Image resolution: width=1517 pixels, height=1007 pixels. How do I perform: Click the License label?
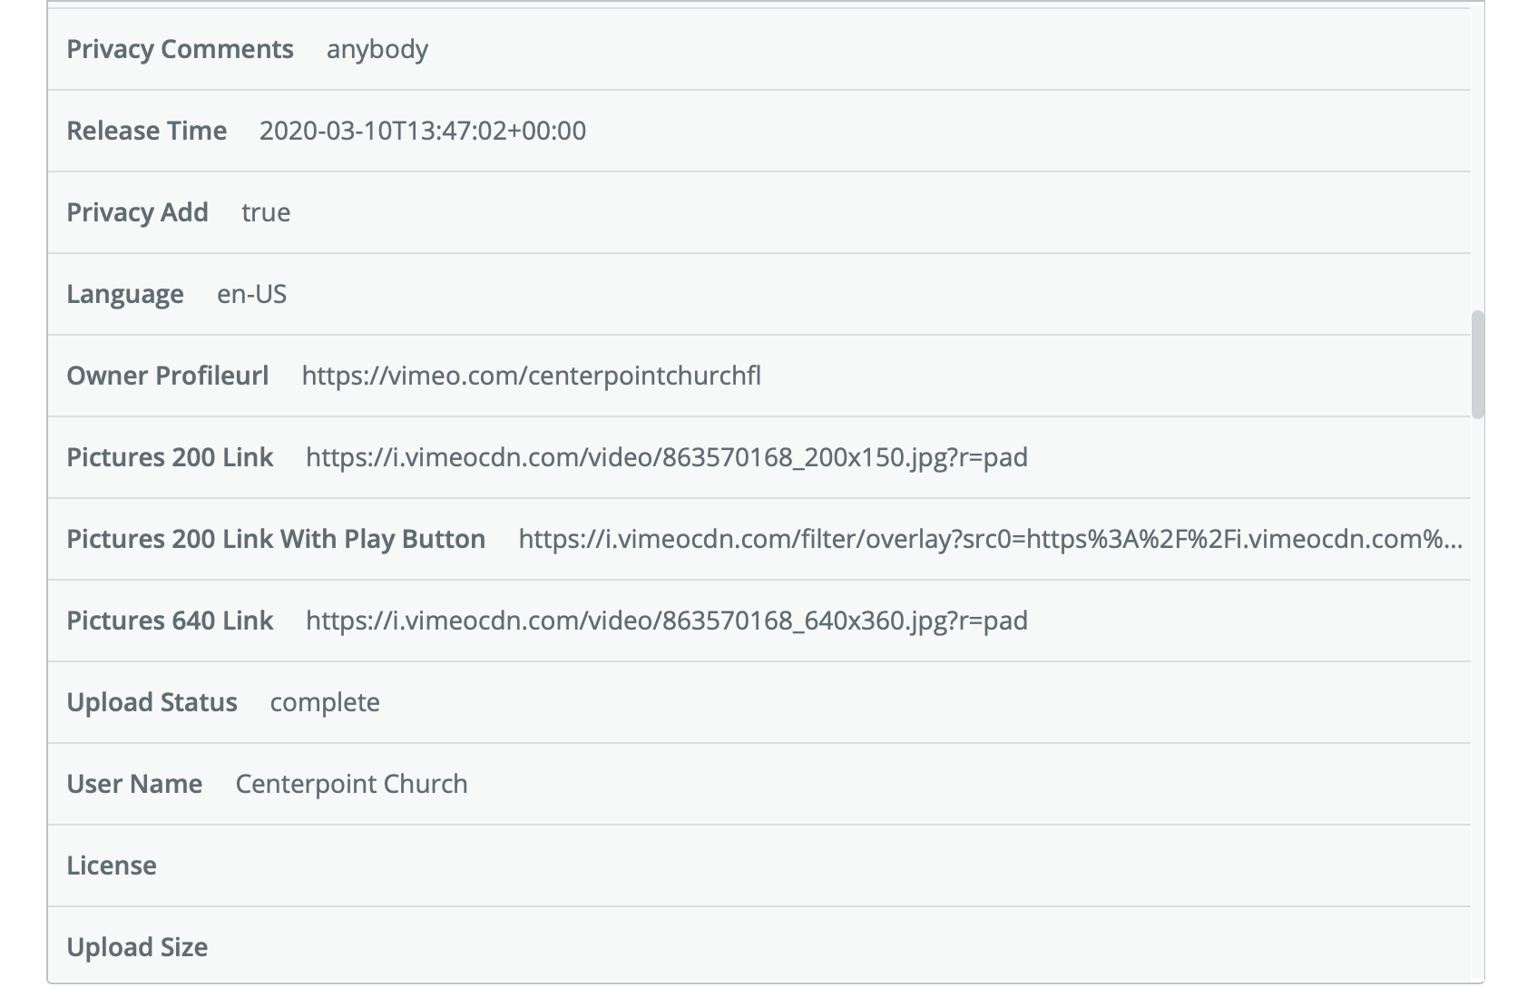tap(112, 865)
